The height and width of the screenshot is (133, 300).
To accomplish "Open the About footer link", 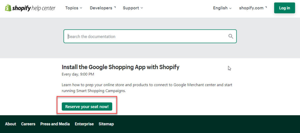I will pyautogui.click(x=11, y=124).
